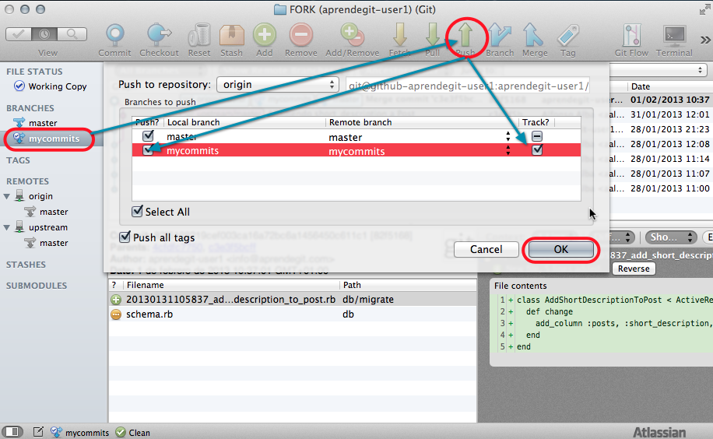Click the Pull toolbar icon

click(x=433, y=36)
